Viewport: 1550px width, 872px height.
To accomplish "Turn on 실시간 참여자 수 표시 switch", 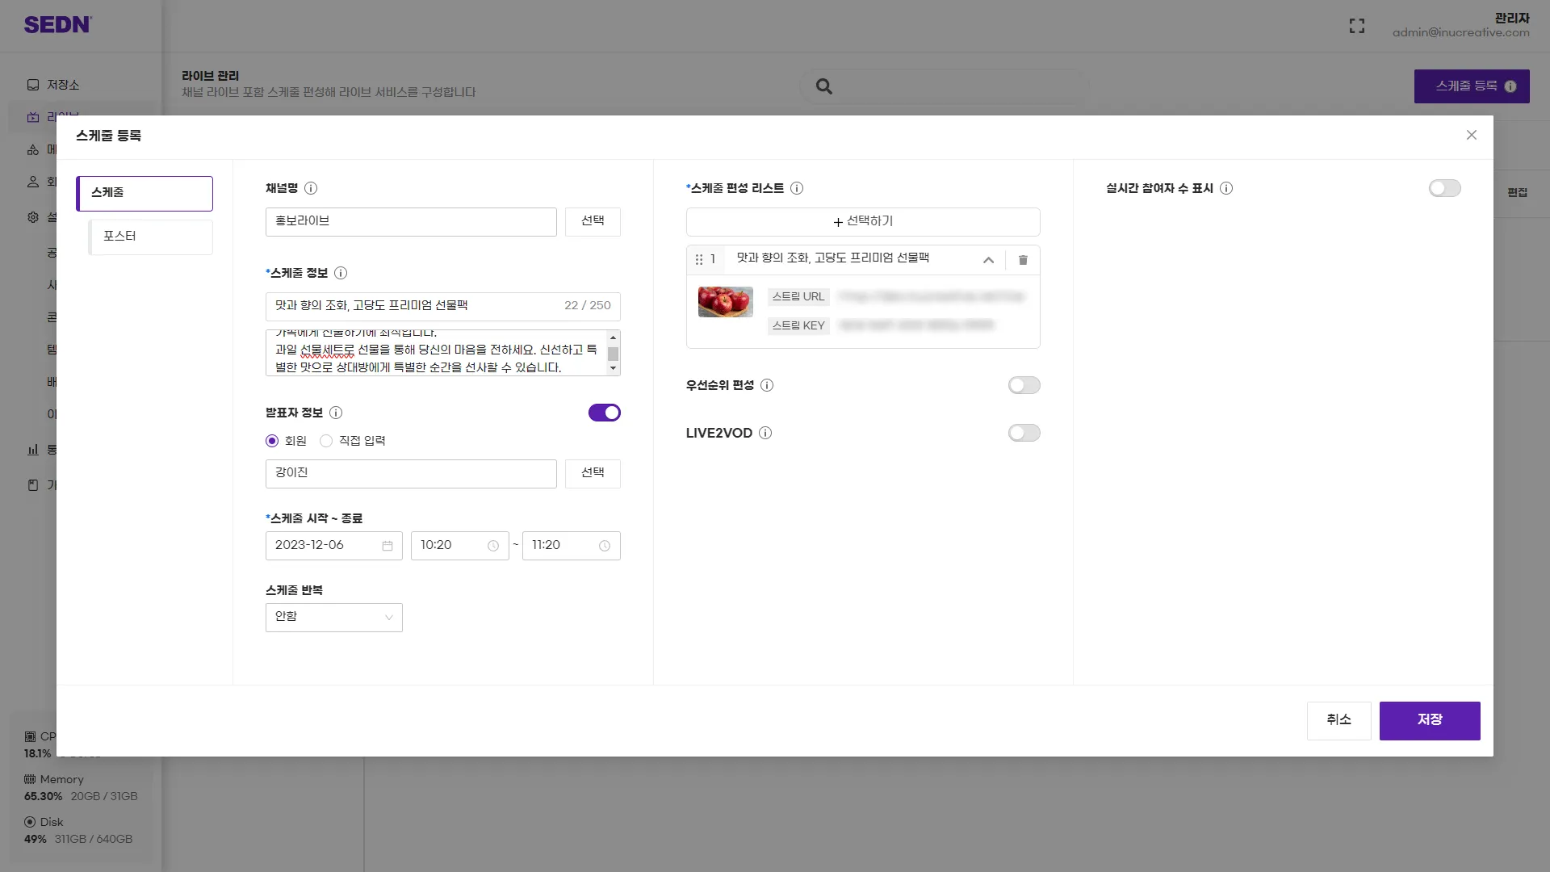I will coord(1444,188).
